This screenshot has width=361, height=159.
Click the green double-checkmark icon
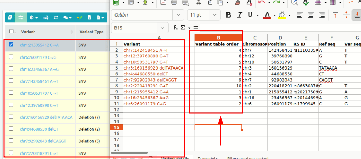(x=80, y=17)
